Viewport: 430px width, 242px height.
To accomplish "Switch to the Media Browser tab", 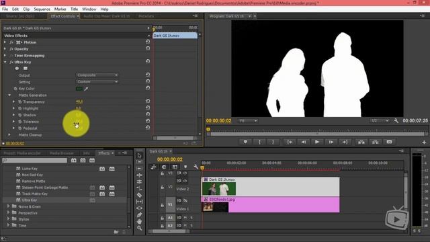I will pyautogui.click(x=62, y=153).
